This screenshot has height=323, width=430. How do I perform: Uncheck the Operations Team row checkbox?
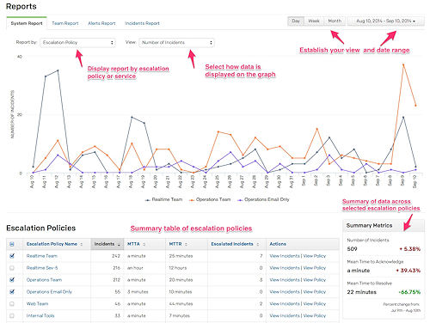coord(12,280)
